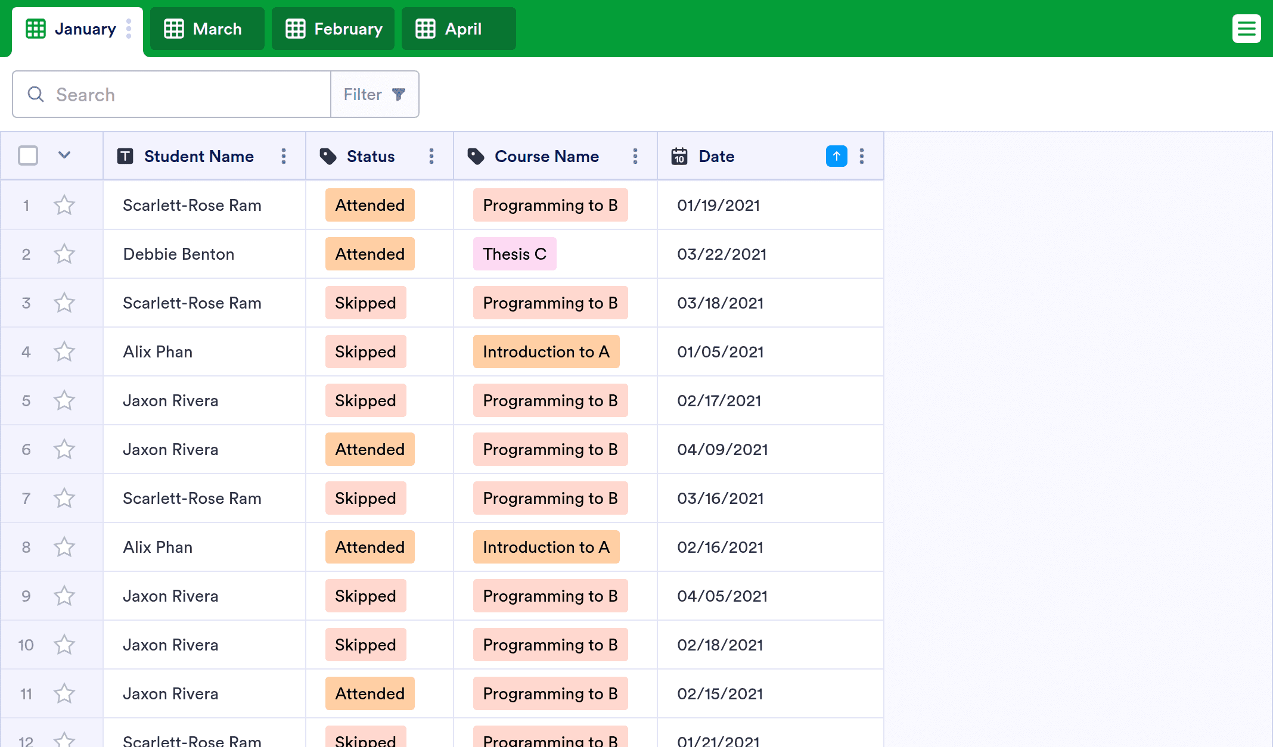Open row 1 Attended status tag
The width and height of the screenshot is (1273, 747).
[370, 205]
